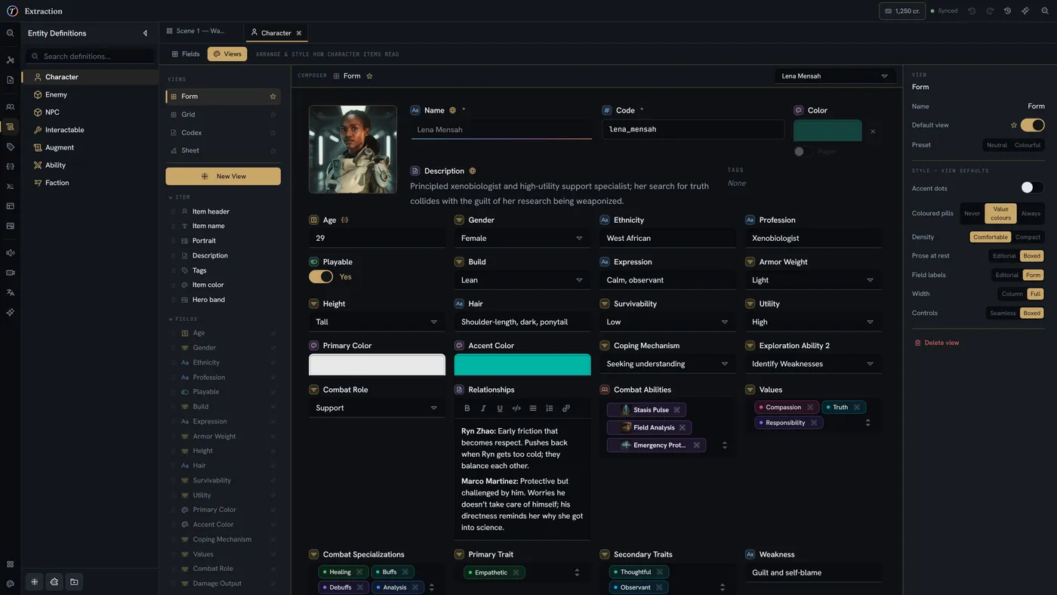1057x595 pixels.
Task: Clear the item Color swatch
Action: (x=873, y=131)
